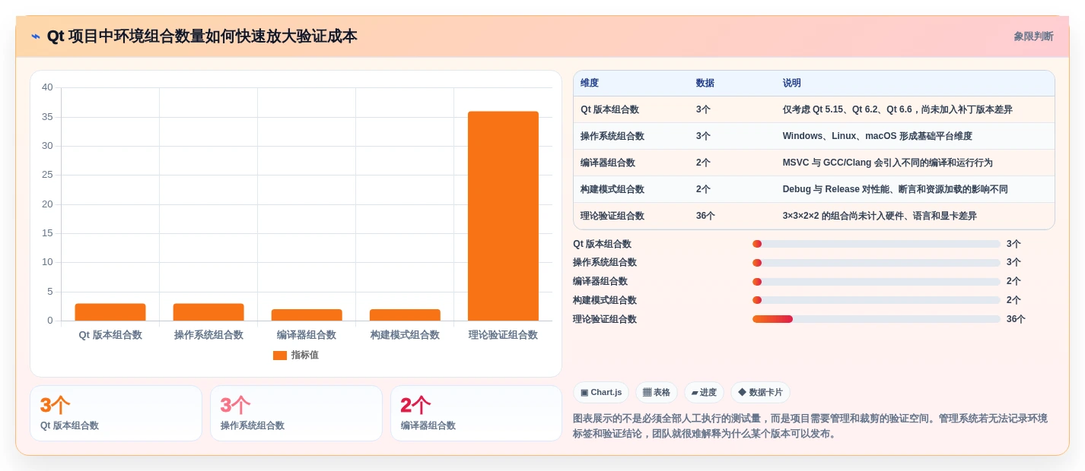This screenshot has width=1085, height=471.
Task: Click the 数据 table column header
Action: [x=705, y=83]
